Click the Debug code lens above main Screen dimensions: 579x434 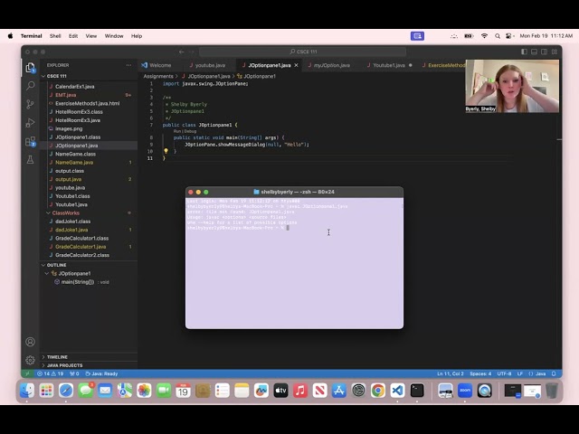click(x=191, y=131)
